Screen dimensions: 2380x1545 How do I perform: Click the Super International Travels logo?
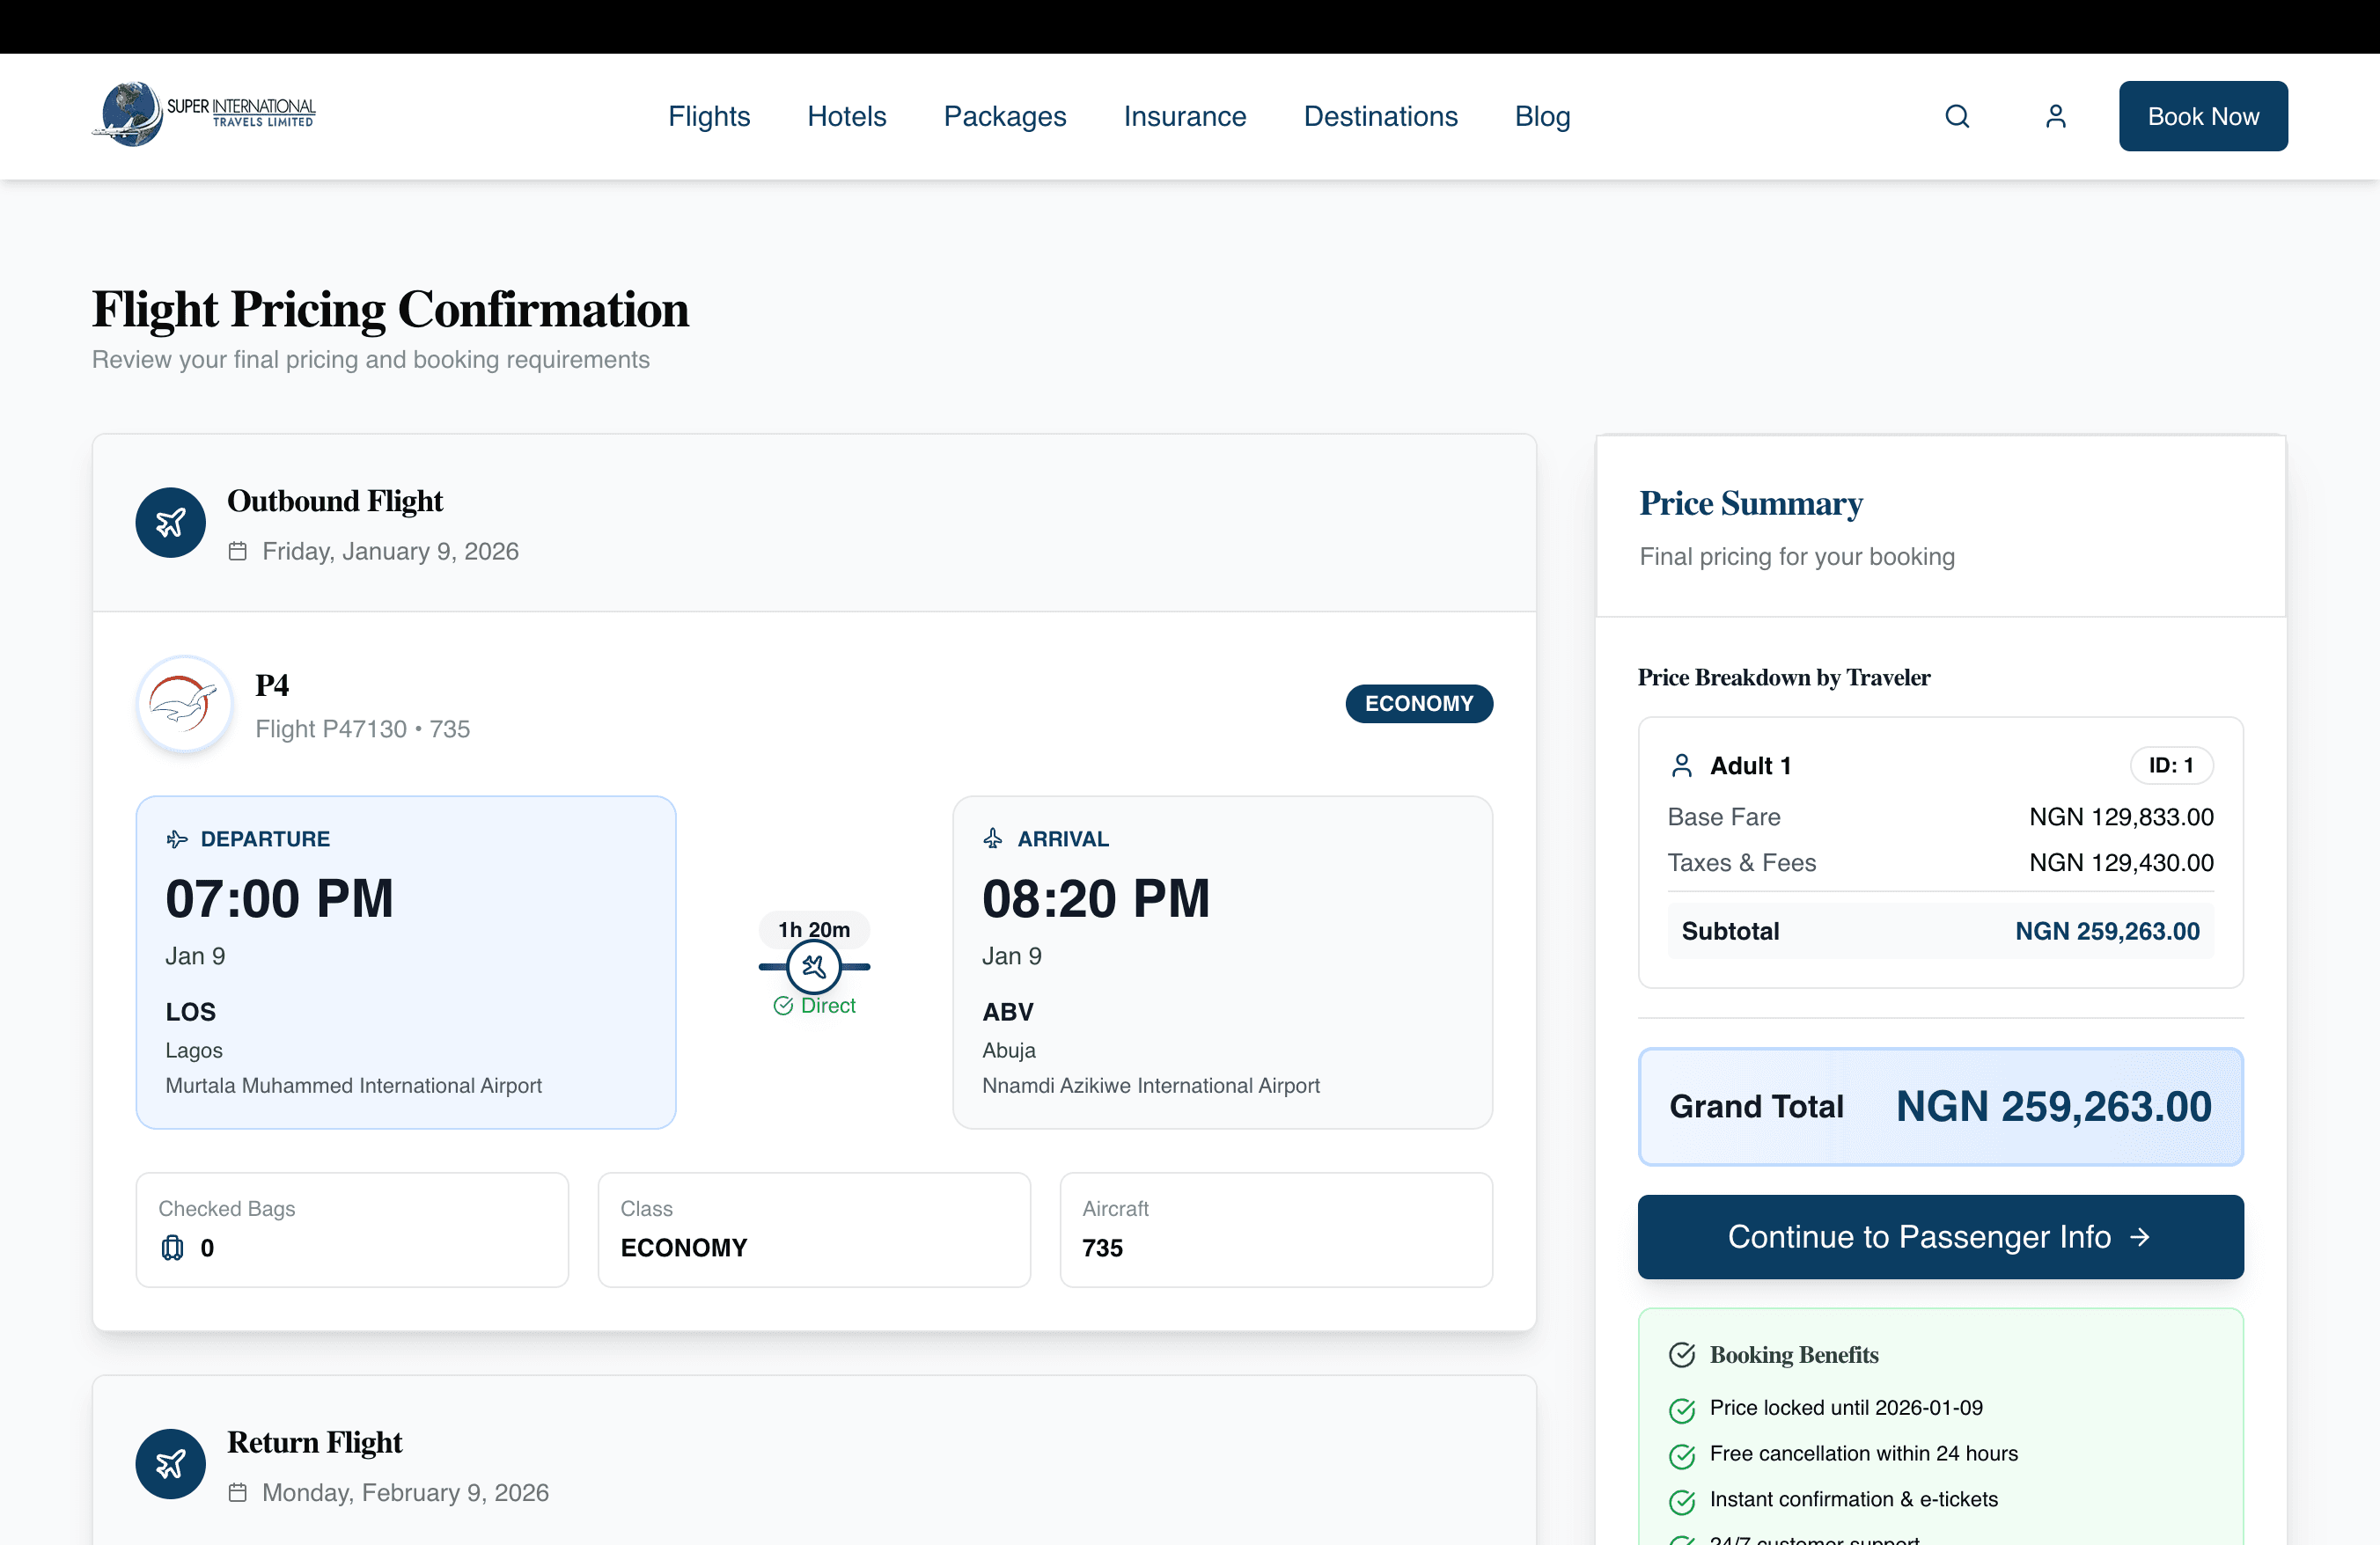[x=205, y=115]
